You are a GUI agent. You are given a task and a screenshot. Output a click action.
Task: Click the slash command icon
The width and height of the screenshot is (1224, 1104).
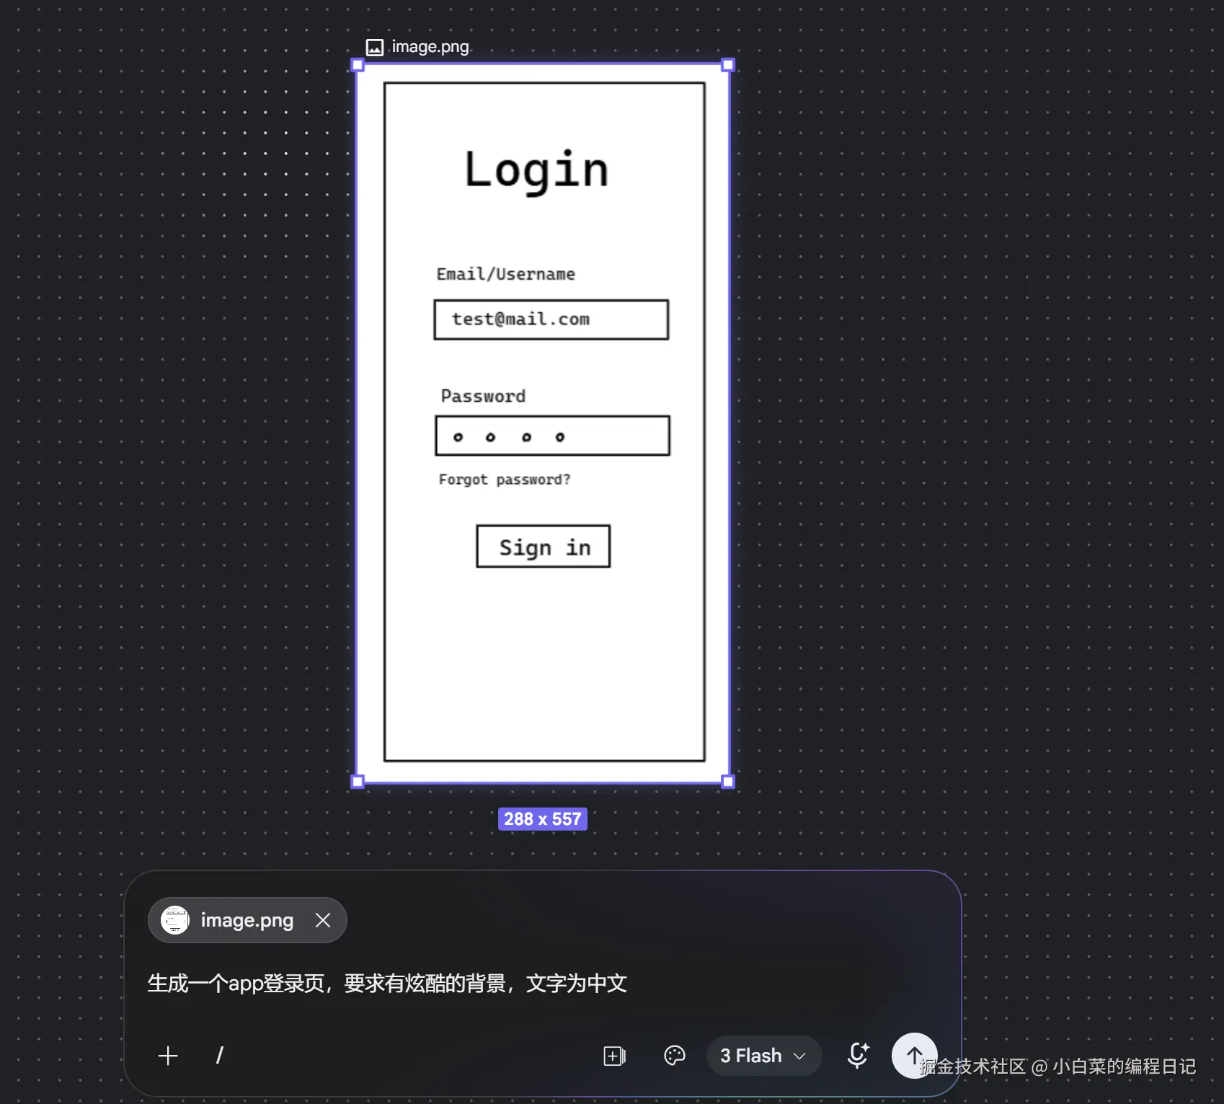[x=220, y=1056]
